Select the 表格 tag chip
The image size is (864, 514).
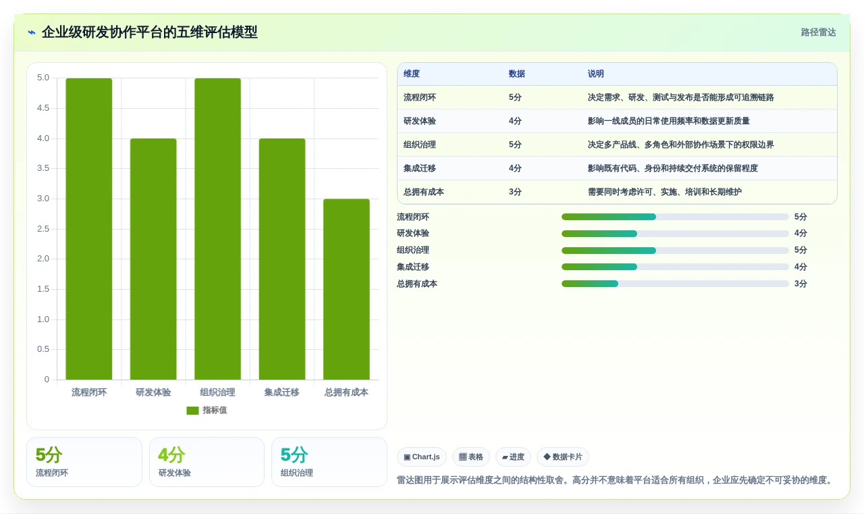click(471, 457)
